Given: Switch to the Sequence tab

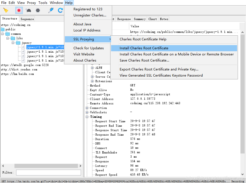Looking at the screenshot, I should [27, 19].
